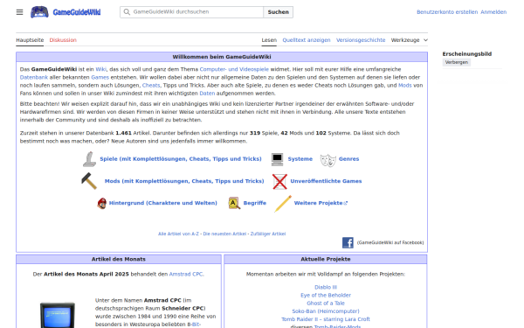Follow the Wiki link in intro text

(x=101, y=69)
